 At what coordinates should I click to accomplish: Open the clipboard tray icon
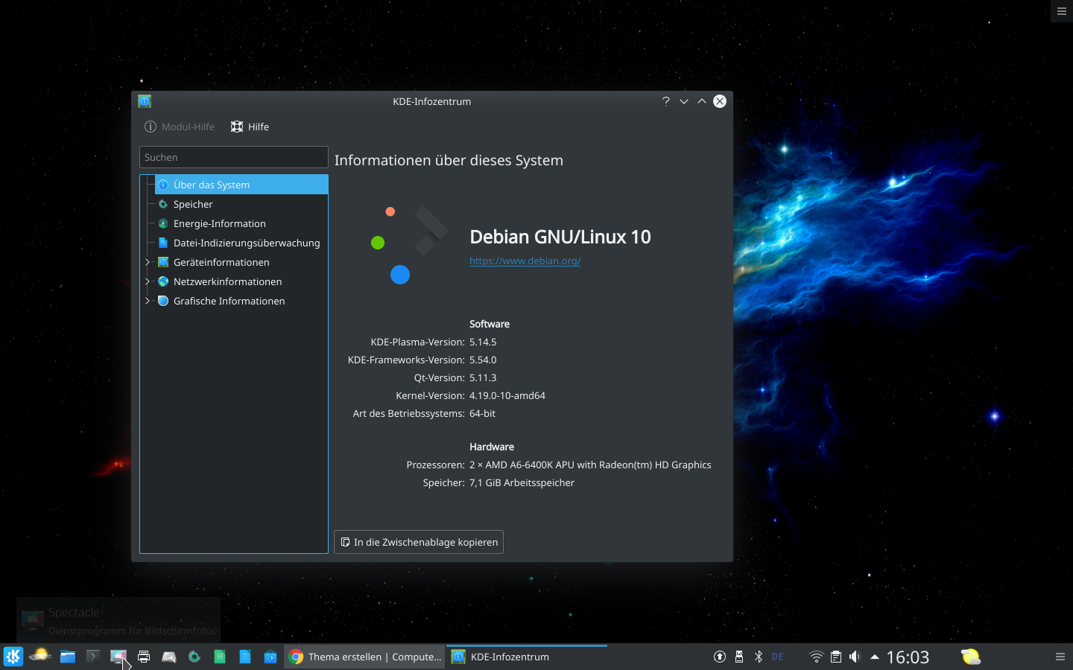836,657
